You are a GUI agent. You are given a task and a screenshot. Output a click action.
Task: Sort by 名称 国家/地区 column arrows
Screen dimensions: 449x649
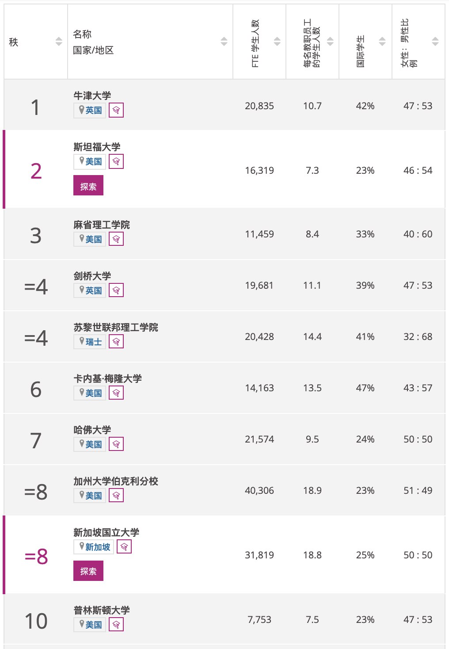(x=224, y=42)
